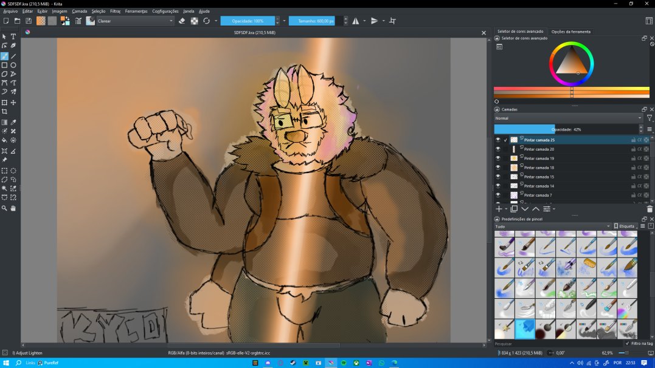Enable vertical mirror tool
Viewport: 655px width, 368px height.
[374, 21]
